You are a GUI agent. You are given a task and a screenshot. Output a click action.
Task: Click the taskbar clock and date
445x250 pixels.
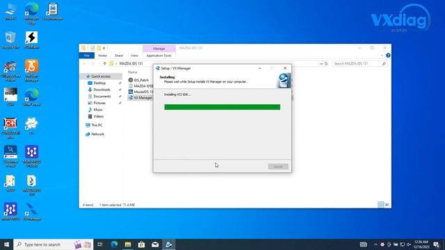[x=421, y=244]
